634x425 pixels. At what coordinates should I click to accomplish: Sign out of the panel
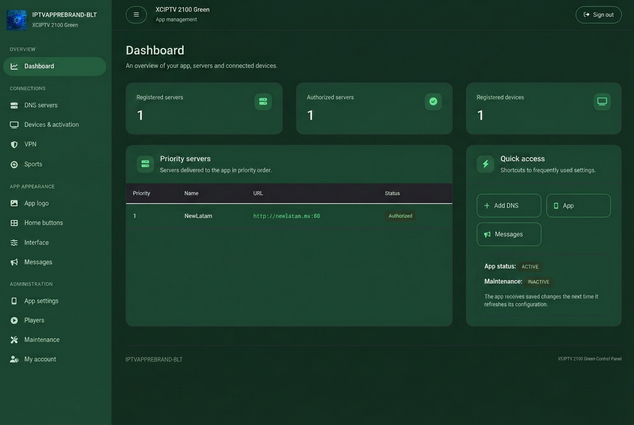coord(598,15)
